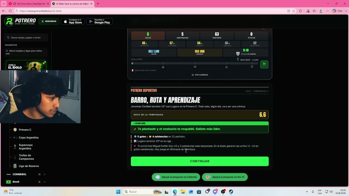Show hidden system tray icons
The height and width of the screenshot is (196, 349).
click(x=307, y=192)
